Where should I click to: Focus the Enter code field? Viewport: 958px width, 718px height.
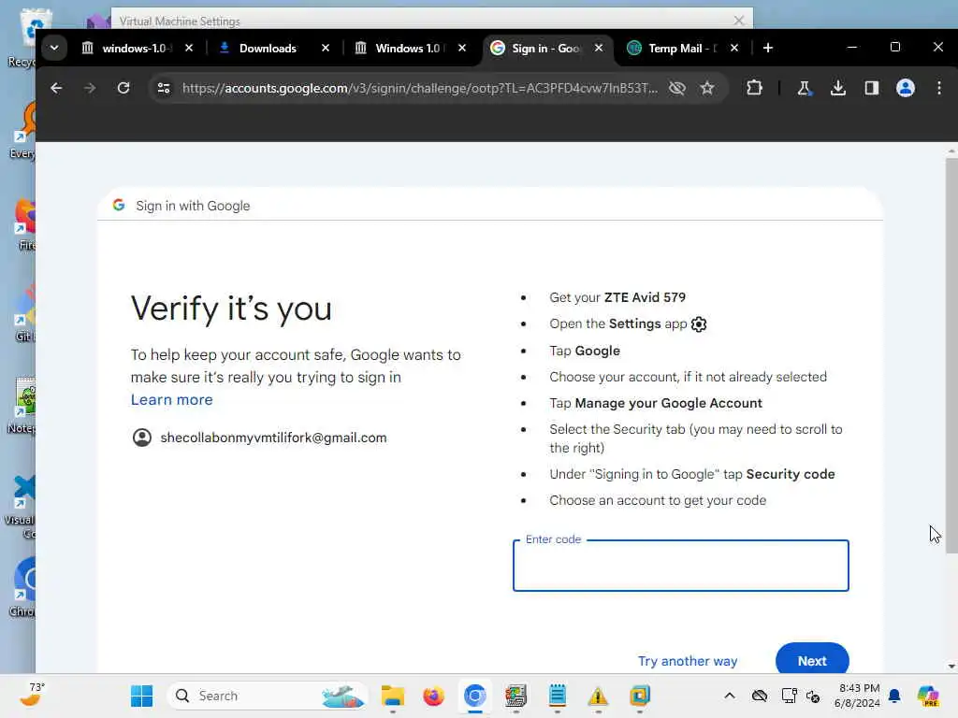point(681,566)
